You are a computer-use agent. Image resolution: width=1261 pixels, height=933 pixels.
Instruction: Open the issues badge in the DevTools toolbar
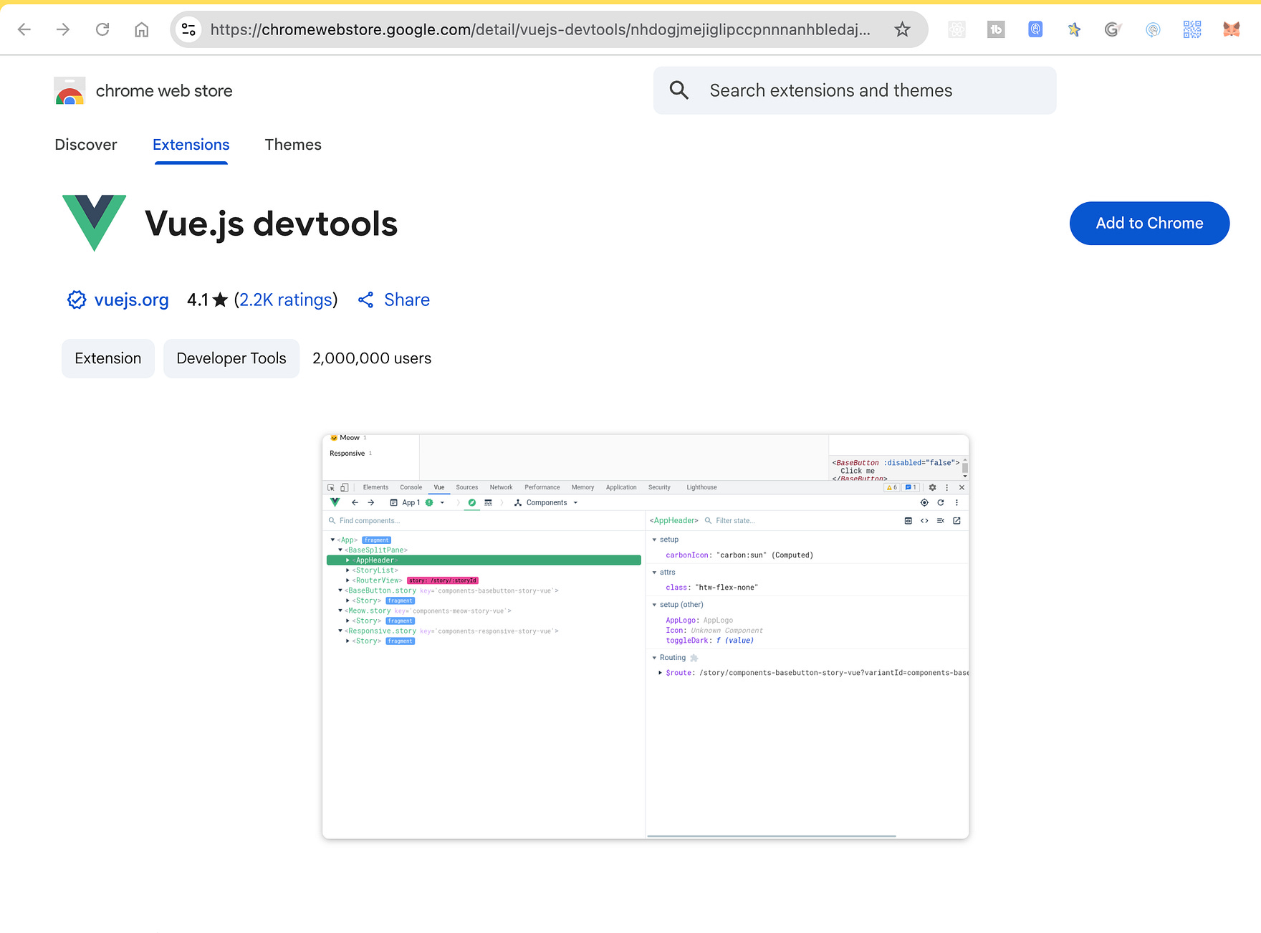(911, 487)
